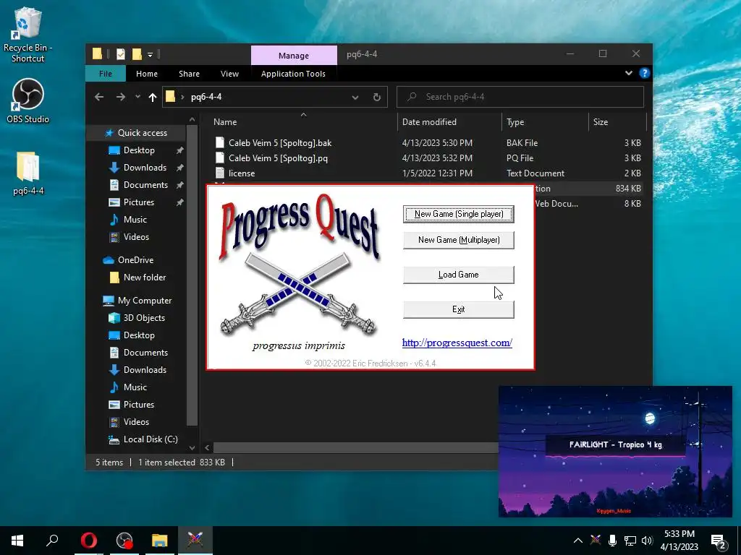Click the horizontal scrollbar left arrow

coord(207,447)
